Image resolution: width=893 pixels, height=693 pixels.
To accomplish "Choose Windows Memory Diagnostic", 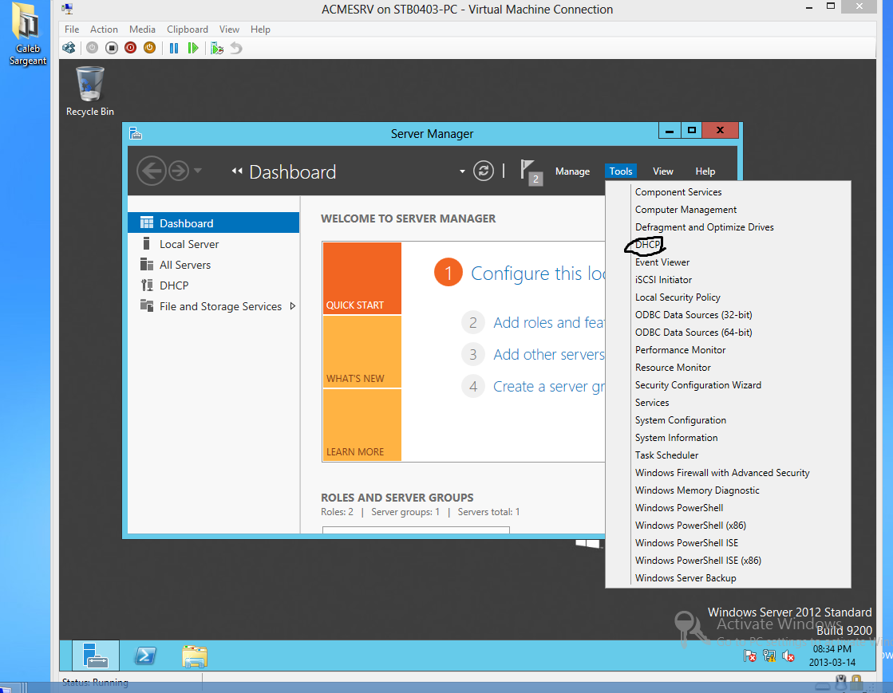I will pyautogui.click(x=697, y=490).
